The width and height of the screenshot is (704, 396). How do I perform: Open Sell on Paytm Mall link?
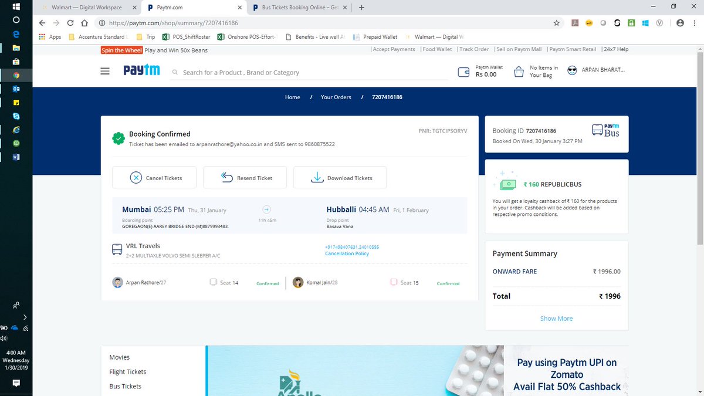click(x=519, y=49)
